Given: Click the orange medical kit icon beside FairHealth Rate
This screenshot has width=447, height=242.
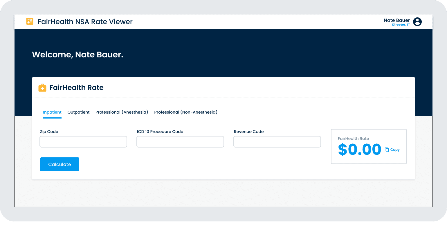Looking at the screenshot, I should tap(42, 88).
